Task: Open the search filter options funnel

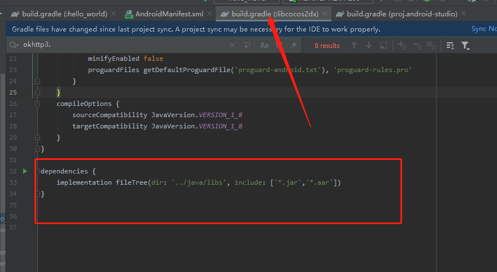Action: click(x=465, y=46)
